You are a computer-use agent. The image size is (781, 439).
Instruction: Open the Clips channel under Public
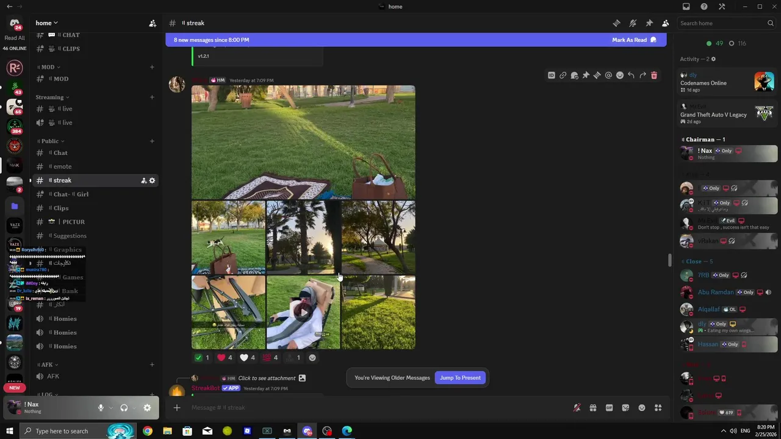tap(95, 208)
